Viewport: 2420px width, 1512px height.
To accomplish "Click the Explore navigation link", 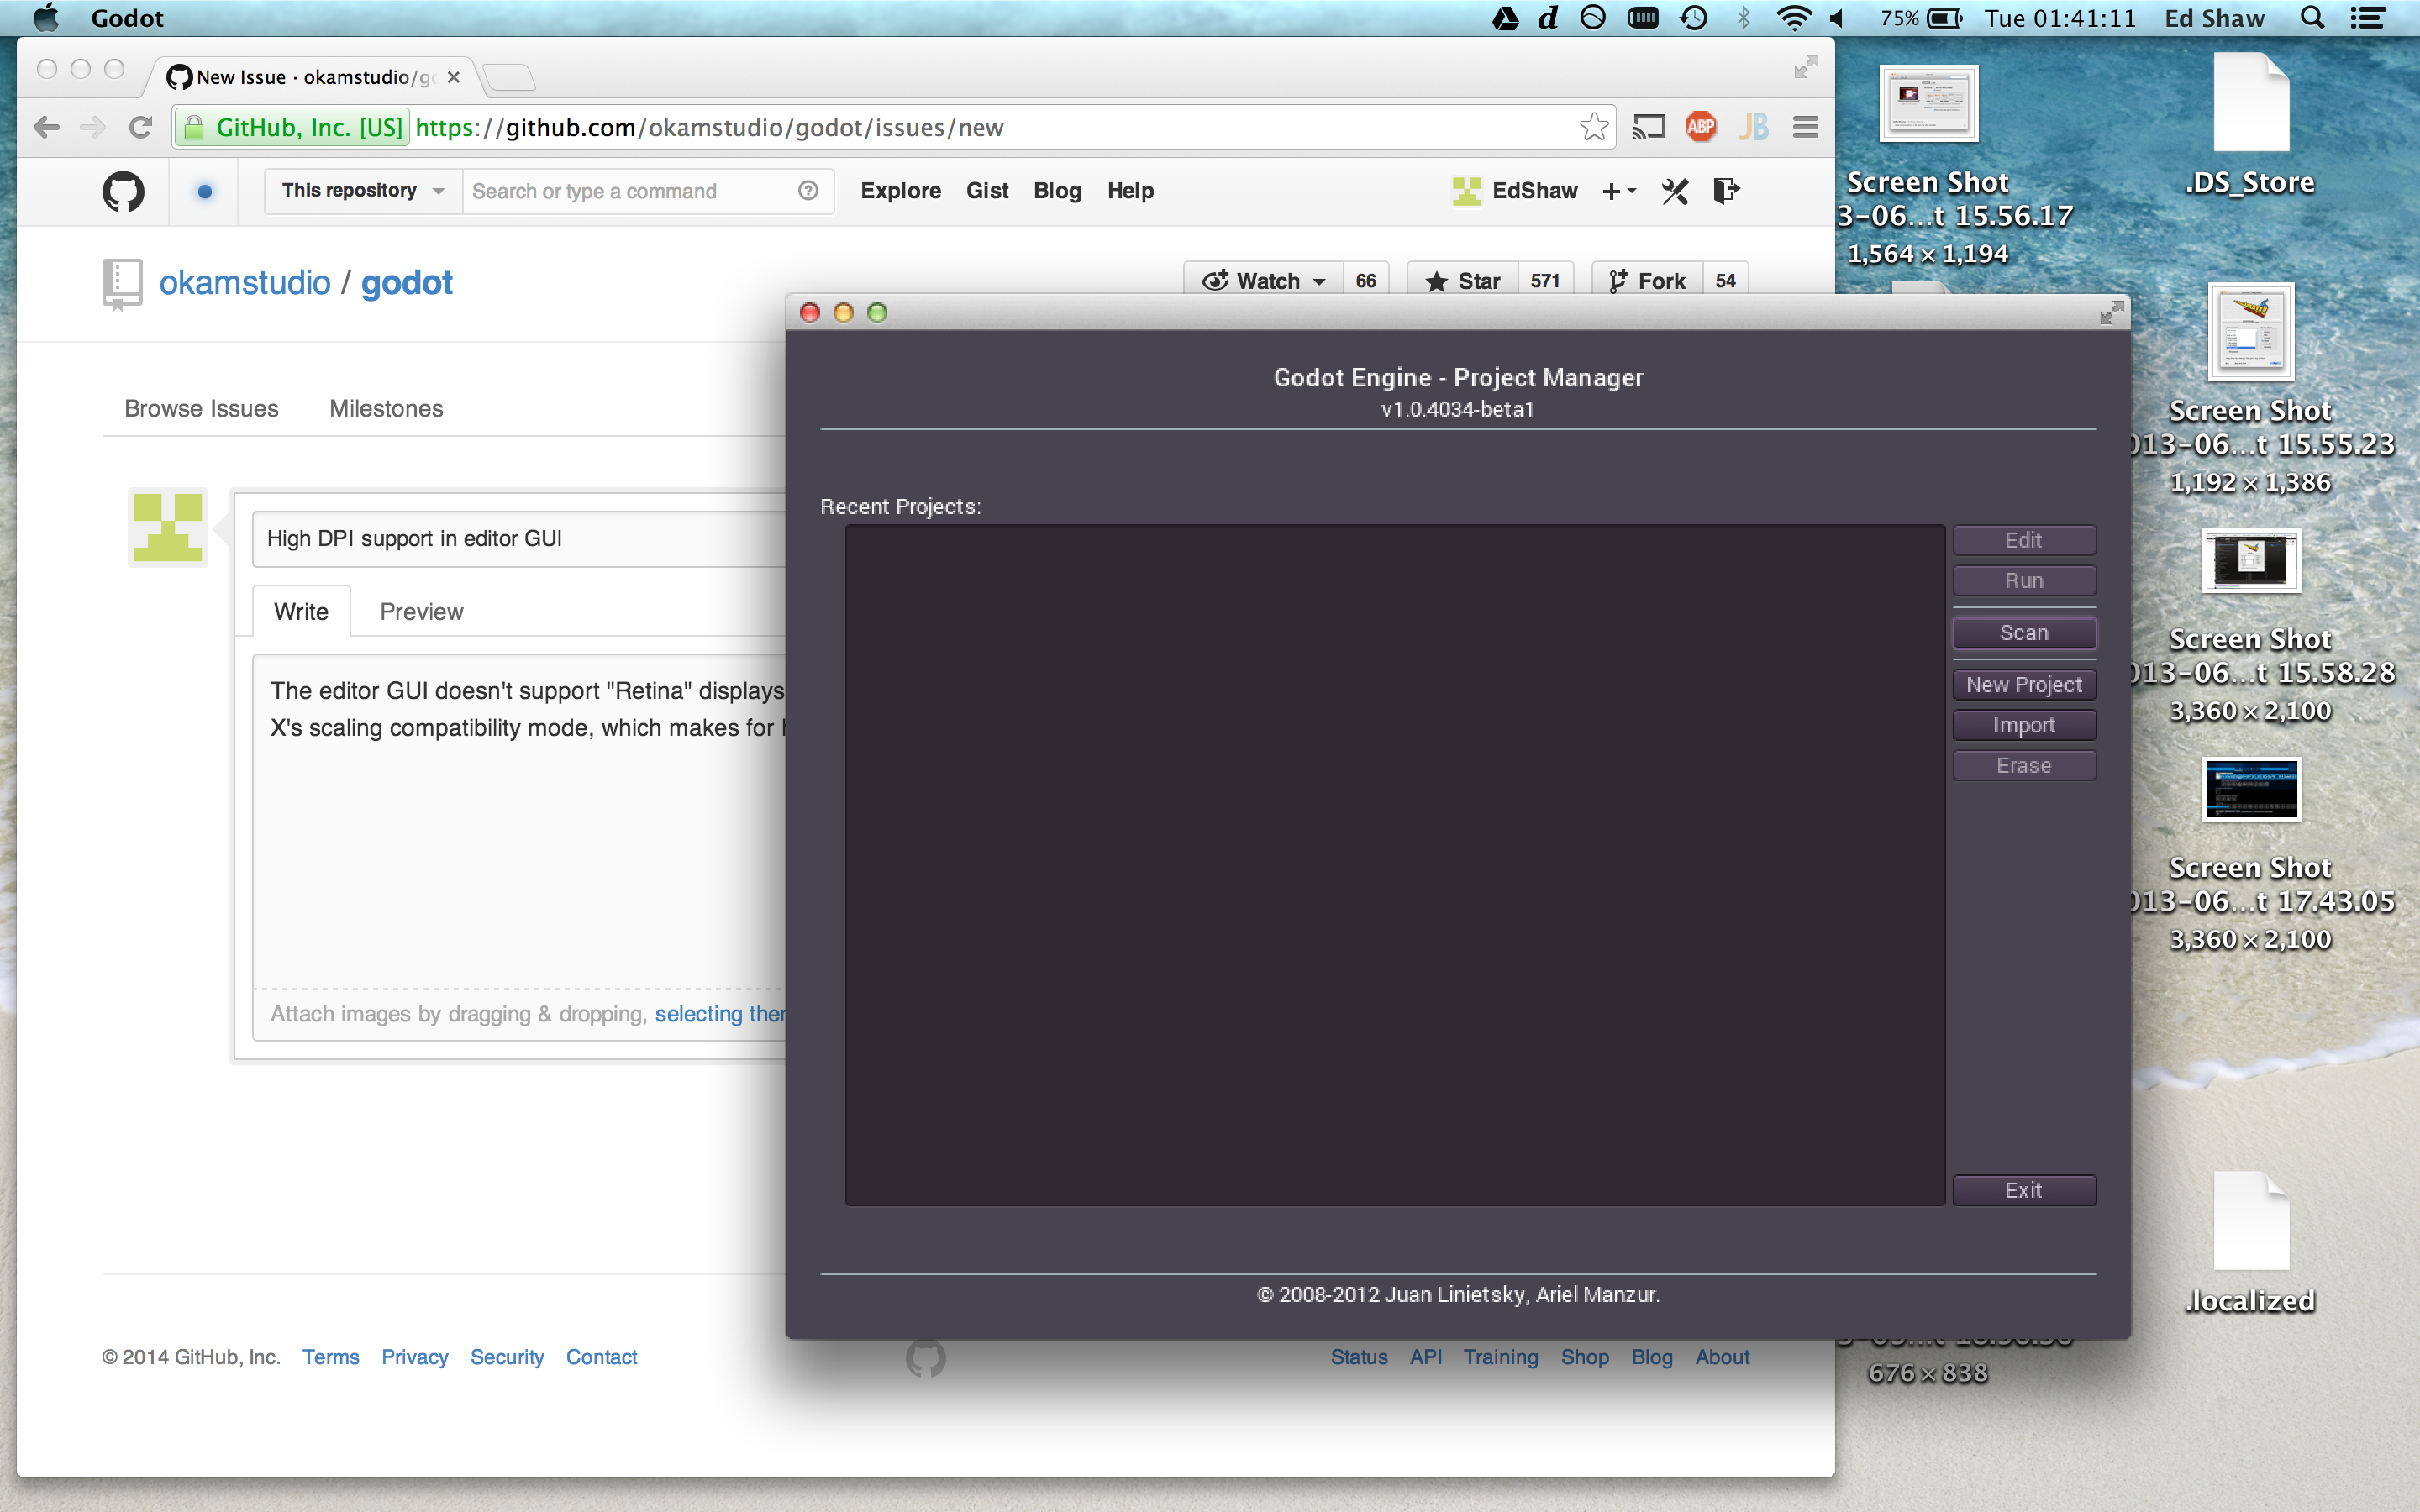I will (900, 191).
